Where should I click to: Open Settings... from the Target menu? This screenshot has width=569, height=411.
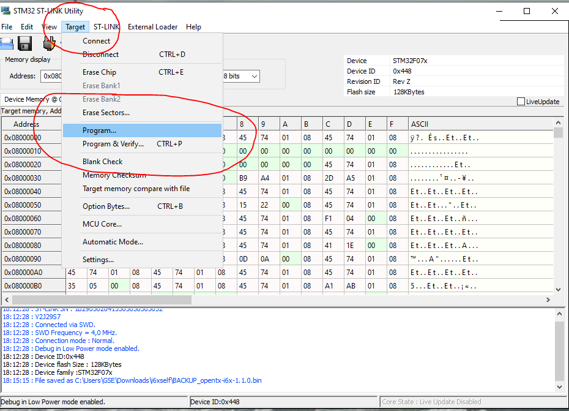(x=98, y=260)
